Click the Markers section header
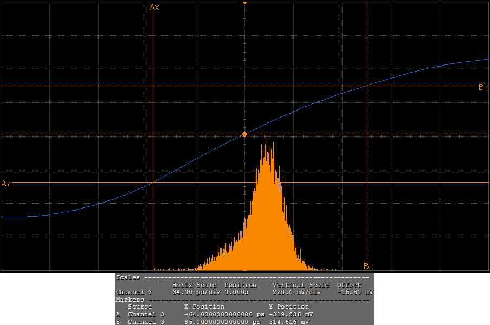490x325 pixels. pyautogui.click(x=130, y=299)
